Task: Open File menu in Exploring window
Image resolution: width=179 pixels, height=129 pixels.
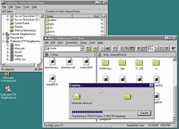Action: [4, 7]
